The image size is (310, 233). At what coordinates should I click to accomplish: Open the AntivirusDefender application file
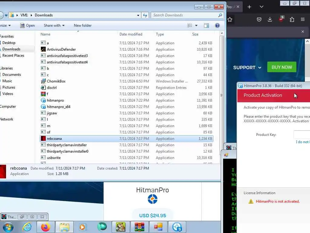tap(61, 49)
